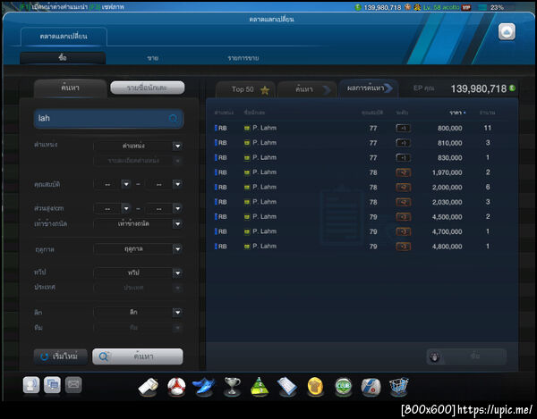Open the yellow shirt icon in dock
This screenshot has height=419, width=537.
(x=315, y=387)
